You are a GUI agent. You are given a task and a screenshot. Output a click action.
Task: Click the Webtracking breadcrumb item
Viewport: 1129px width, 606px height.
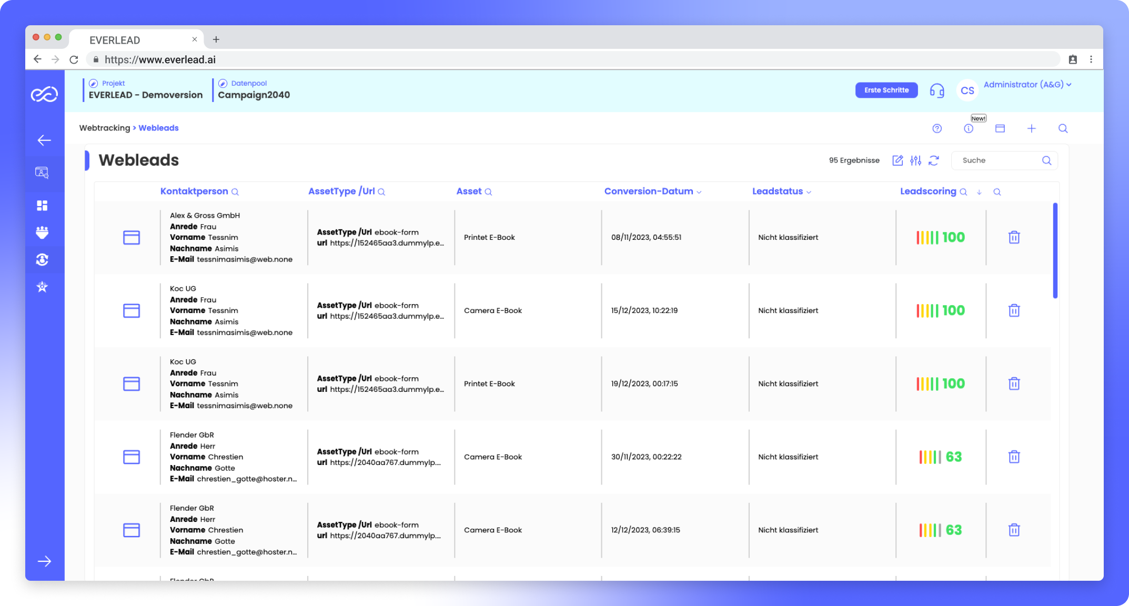pos(104,128)
